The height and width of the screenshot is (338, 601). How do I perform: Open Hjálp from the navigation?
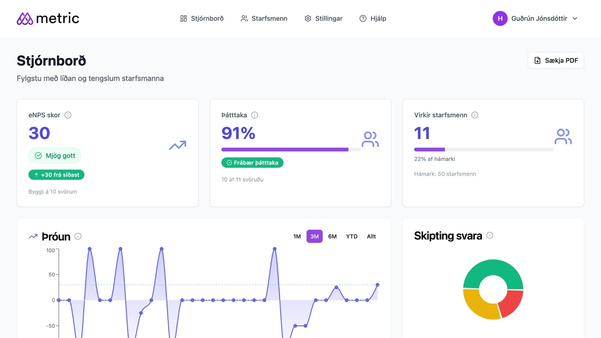(x=373, y=18)
